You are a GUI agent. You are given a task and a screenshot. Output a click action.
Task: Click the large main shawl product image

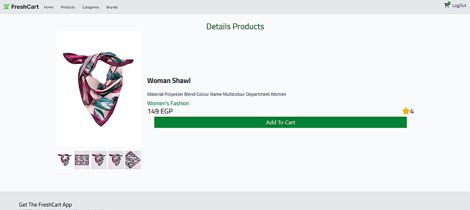click(99, 89)
